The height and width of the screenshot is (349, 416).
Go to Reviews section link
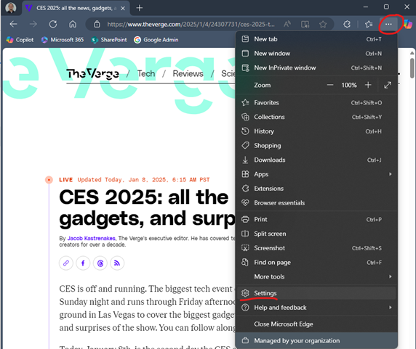pyautogui.click(x=188, y=73)
